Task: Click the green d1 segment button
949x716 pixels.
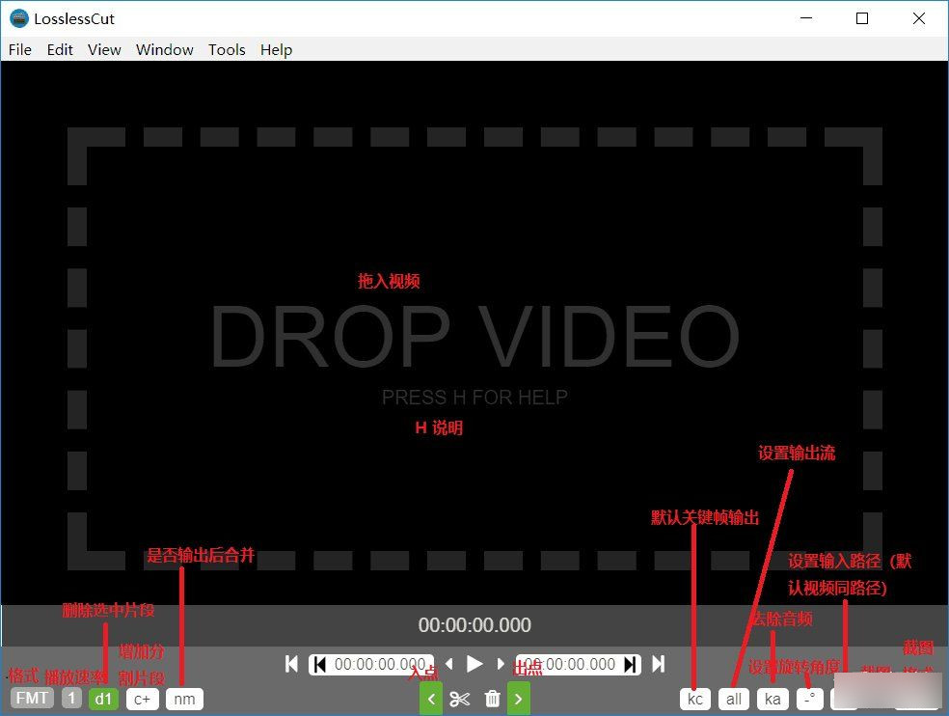Action: [x=103, y=699]
